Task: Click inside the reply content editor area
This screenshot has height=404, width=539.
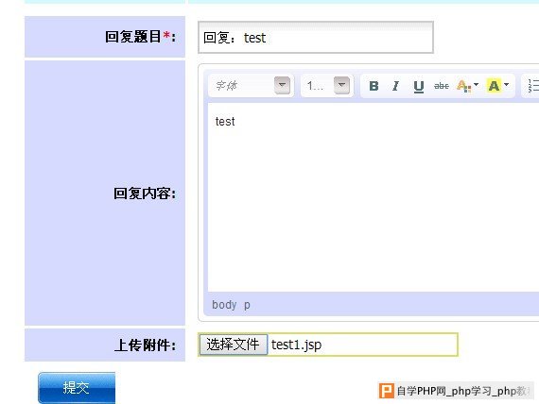Action: pos(374,197)
